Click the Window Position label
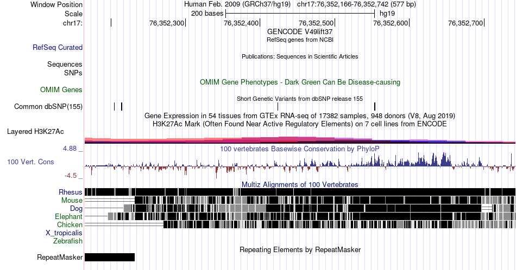This screenshot has height=270, width=516. pos(56,4)
